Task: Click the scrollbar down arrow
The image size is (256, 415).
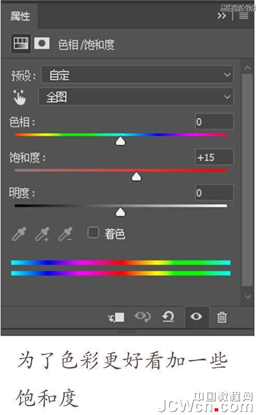Action: (x=248, y=297)
